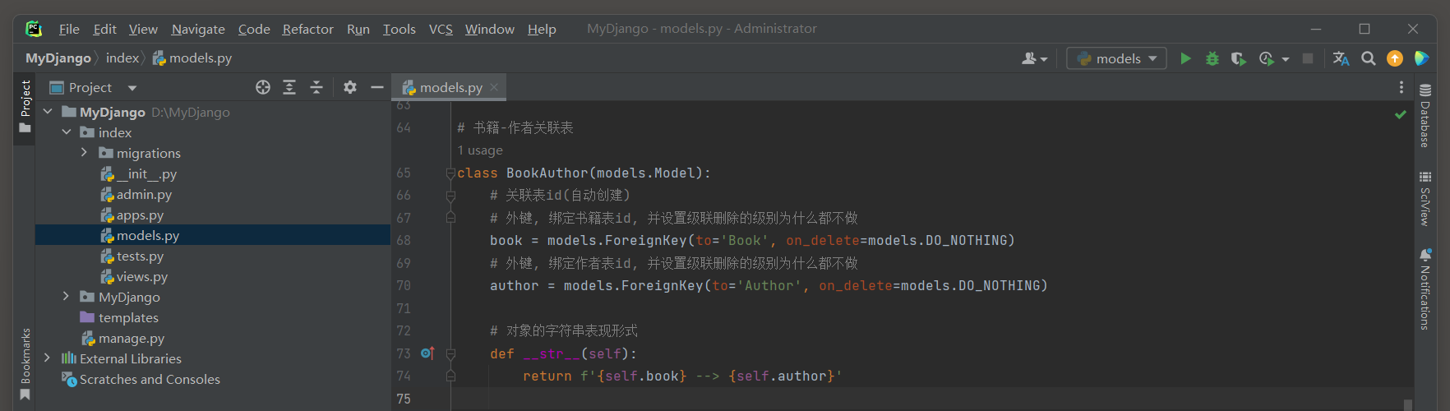
Task: Open the colorful JetBrains toolbox icon
Action: (1421, 58)
